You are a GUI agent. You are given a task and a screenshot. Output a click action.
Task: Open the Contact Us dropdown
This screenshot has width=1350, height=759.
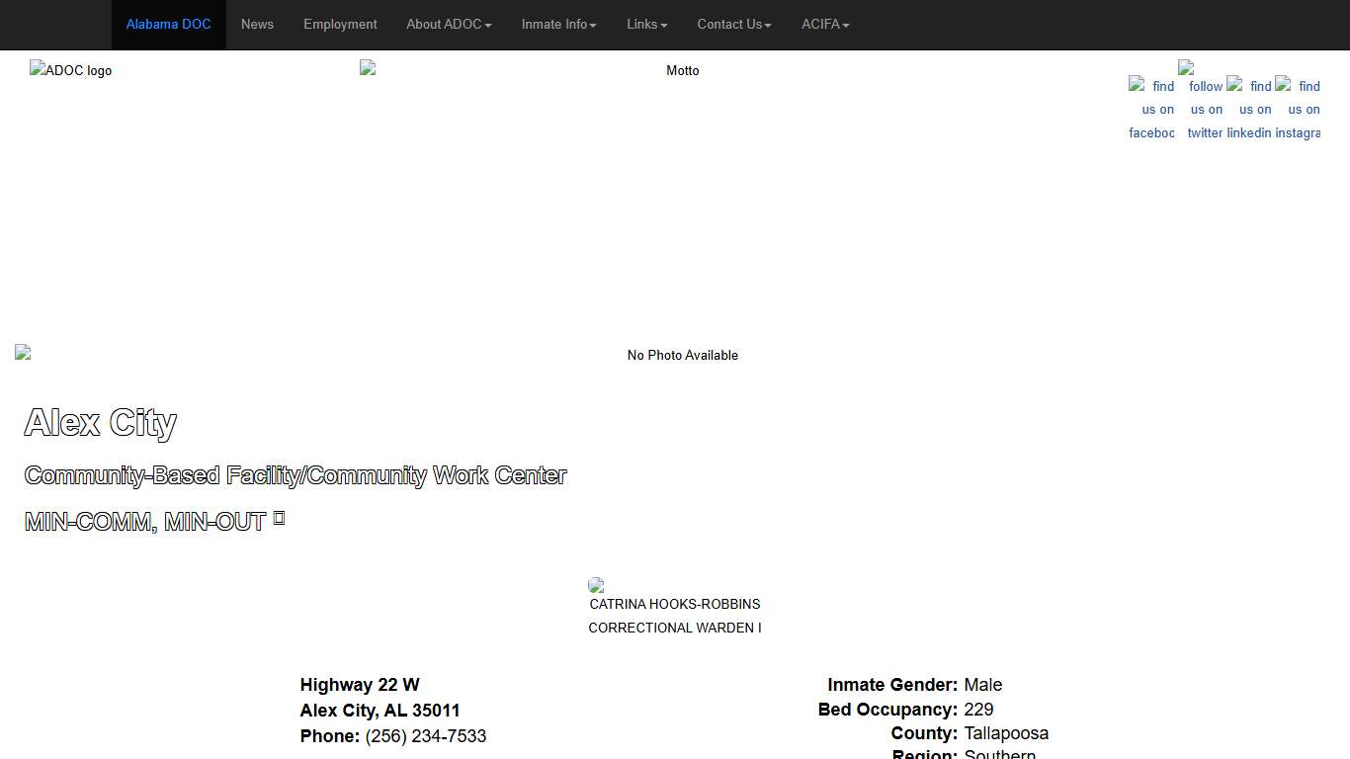733,25
